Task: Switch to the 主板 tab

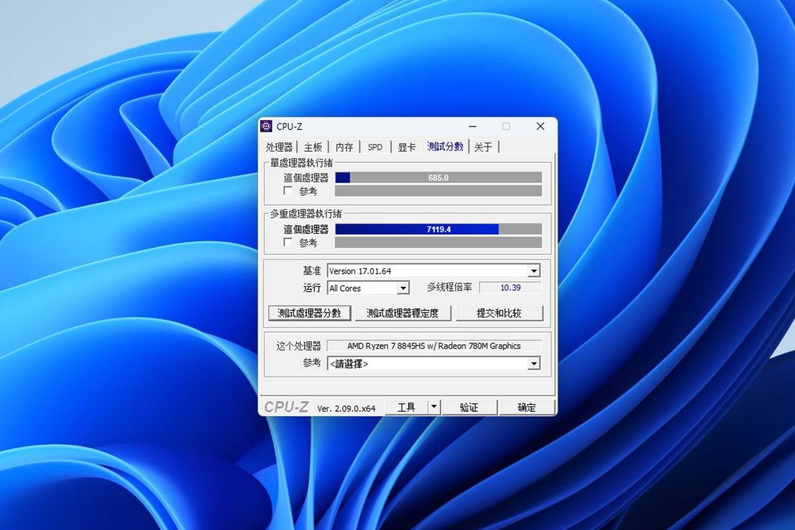Action: (313, 147)
